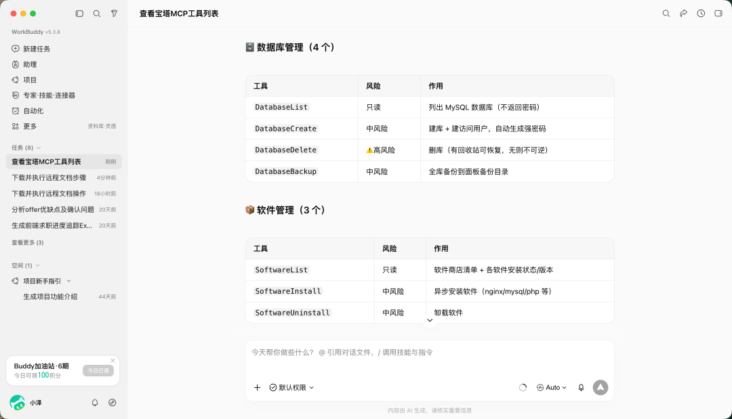This screenshot has width=732, height=419.
Task: Click WorkBuddy v5.3.8 label
Action: click(36, 32)
